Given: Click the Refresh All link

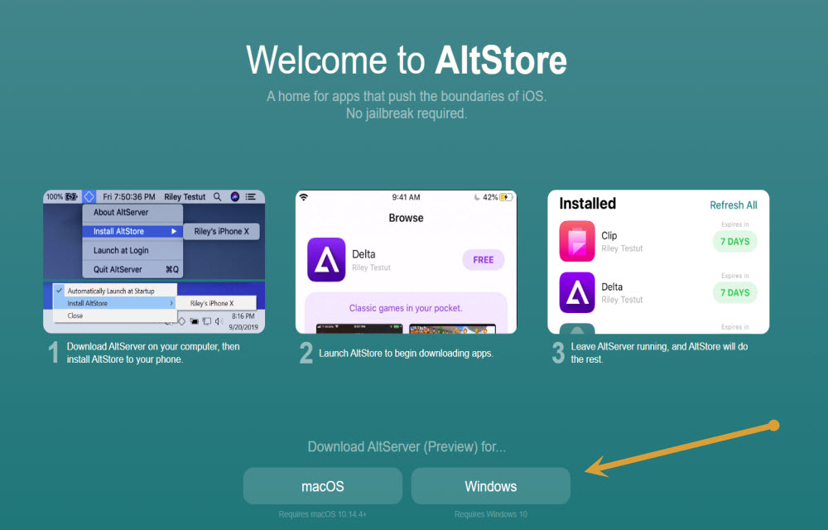Looking at the screenshot, I should pyautogui.click(x=733, y=205).
